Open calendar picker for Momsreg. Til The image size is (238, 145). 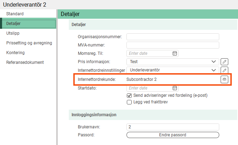point(175,53)
